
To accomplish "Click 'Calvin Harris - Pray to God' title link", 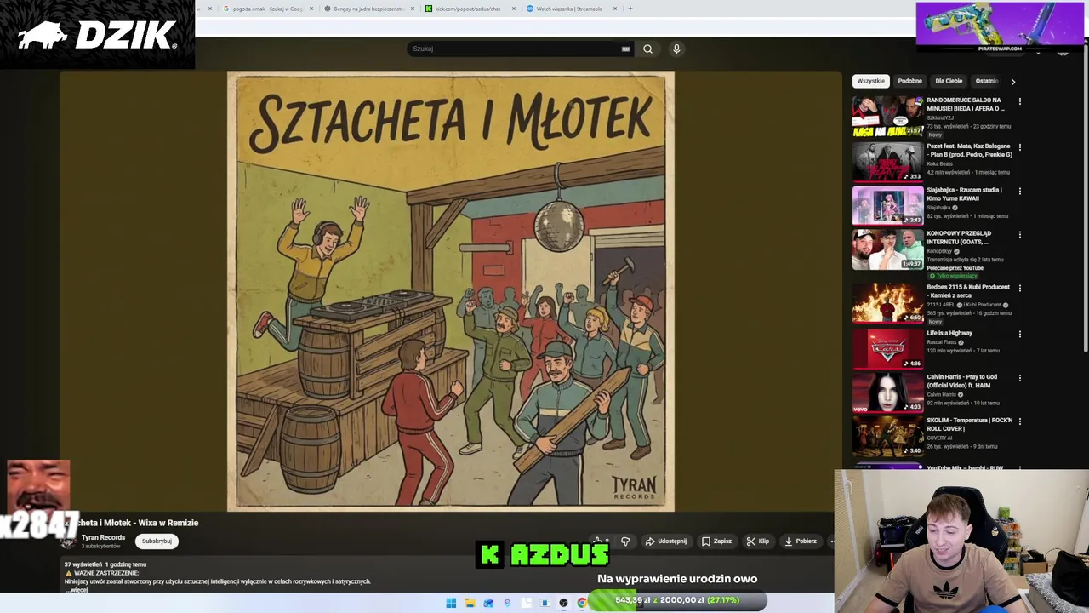I will (962, 381).
